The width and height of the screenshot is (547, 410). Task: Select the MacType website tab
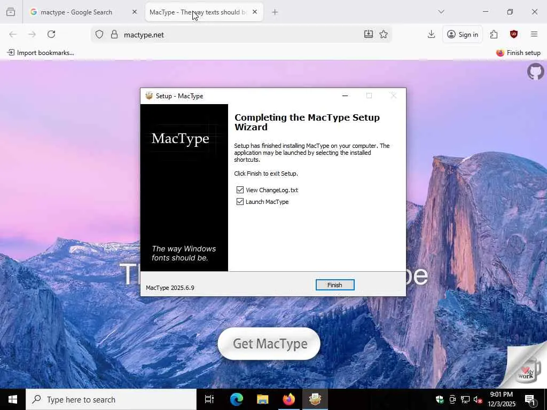tap(198, 12)
